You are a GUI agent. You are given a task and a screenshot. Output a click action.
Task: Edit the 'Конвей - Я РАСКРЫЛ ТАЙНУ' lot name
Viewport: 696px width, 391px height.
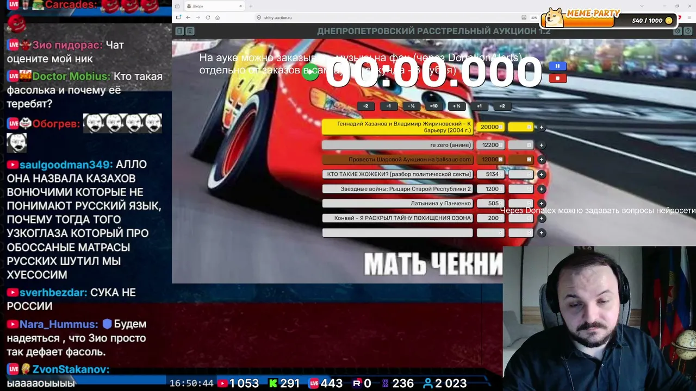[x=397, y=218]
